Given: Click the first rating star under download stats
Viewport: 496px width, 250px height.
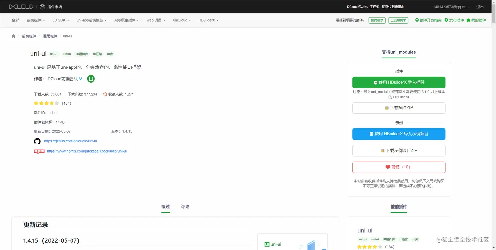Looking at the screenshot, I should click(x=36, y=103).
